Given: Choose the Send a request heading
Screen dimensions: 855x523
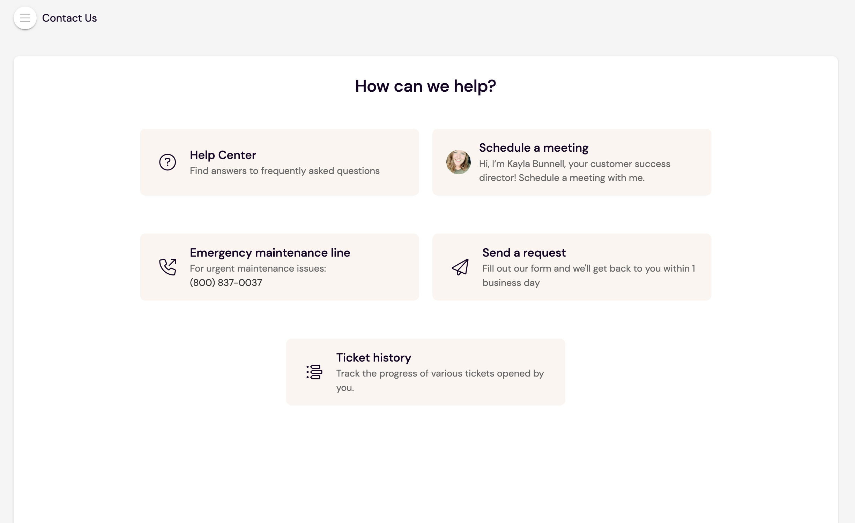Looking at the screenshot, I should pyautogui.click(x=523, y=253).
